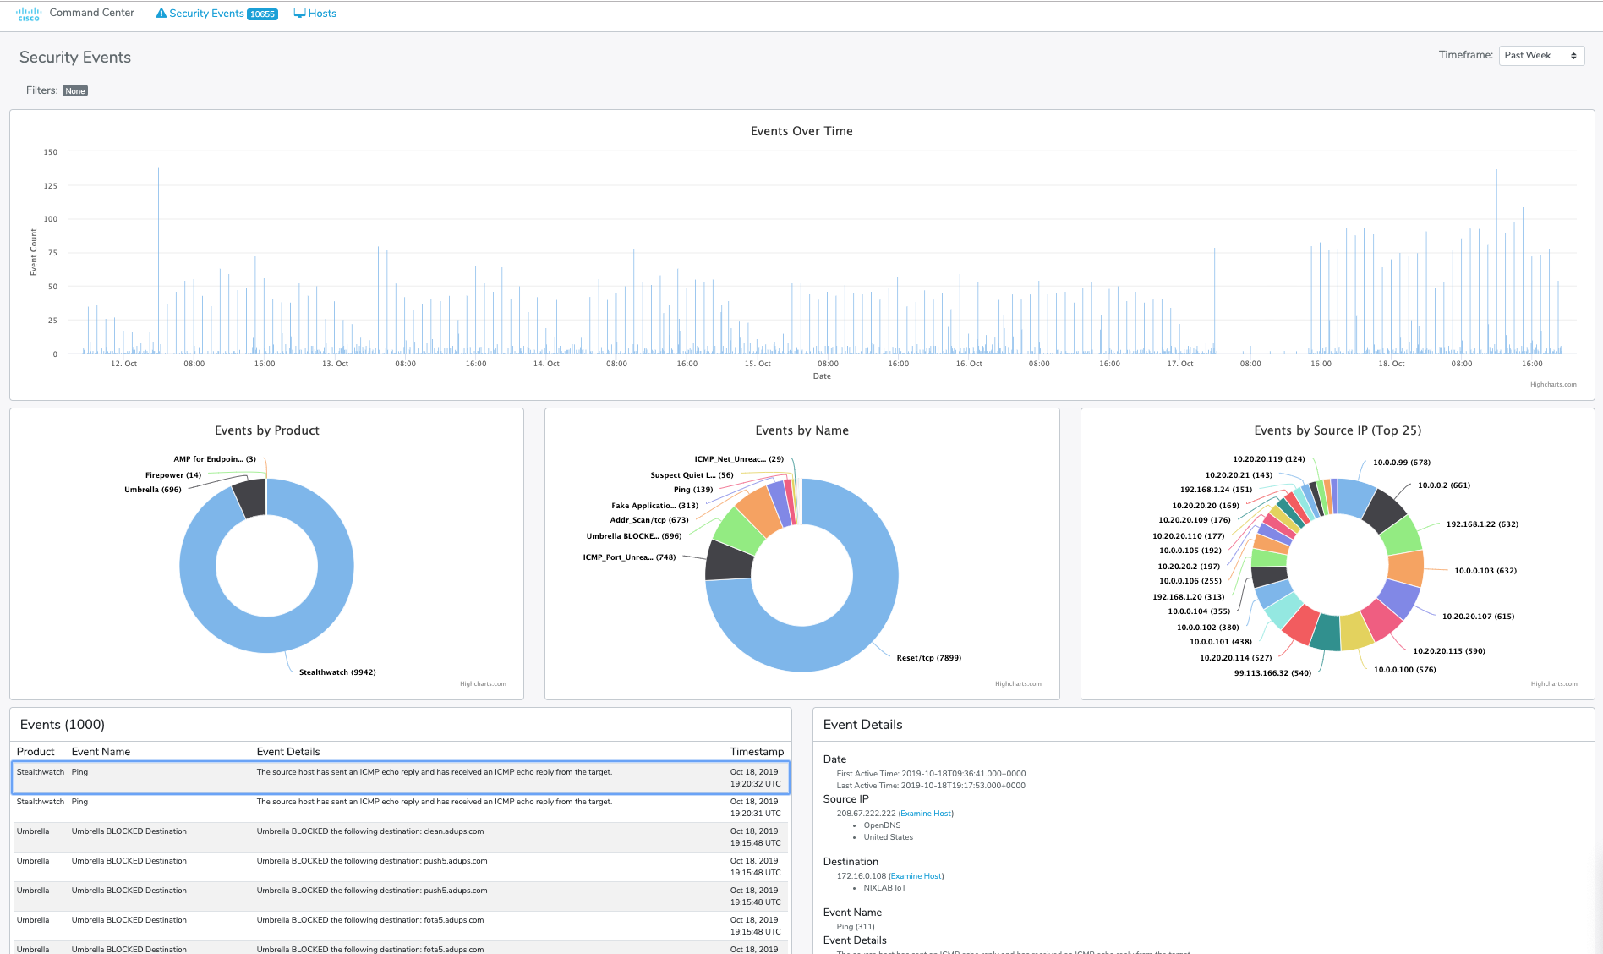Click the Highcharts.com credit in Events Over Time
The height and width of the screenshot is (954, 1603).
point(1553,385)
